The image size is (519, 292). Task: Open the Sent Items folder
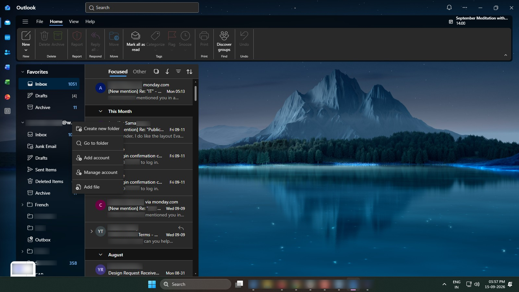pos(45,170)
